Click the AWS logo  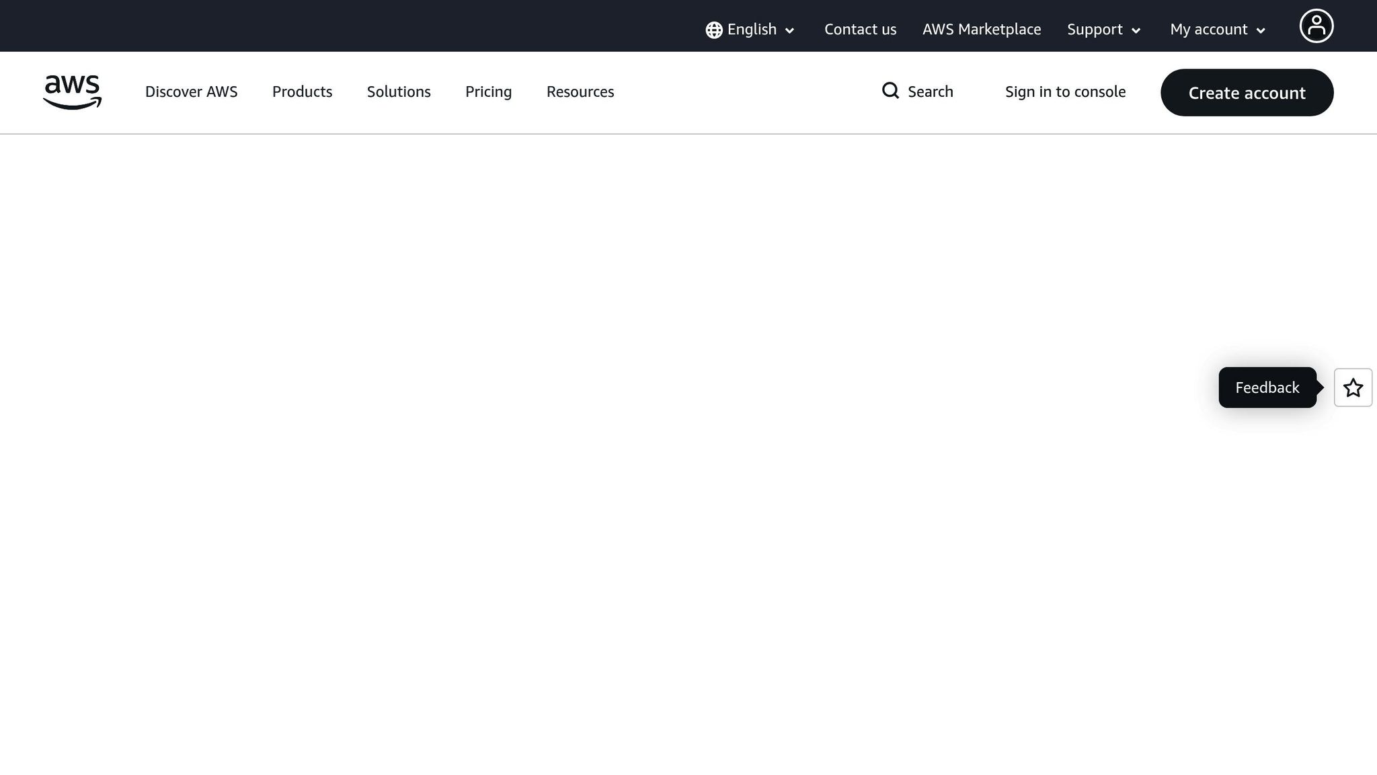[x=72, y=92]
